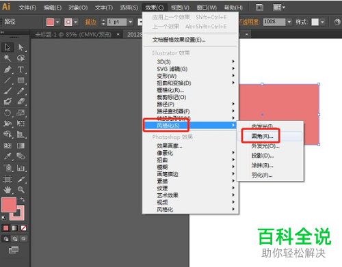Reset default fill and stroke icon
The width and height of the screenshot is (342, 267).
click(x=3, y=218)
